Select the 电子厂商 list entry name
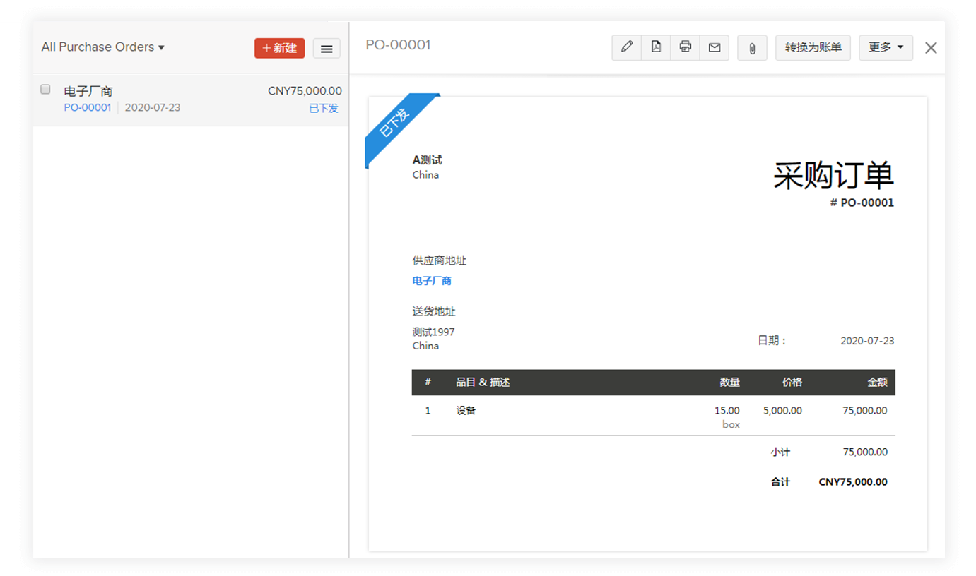 point(88,91)
